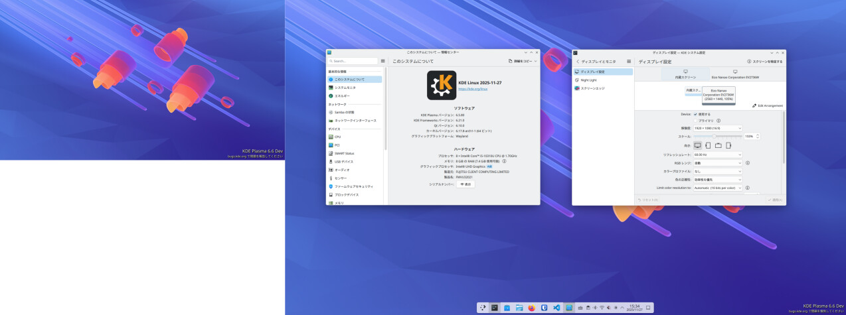Click the https://kde.org/linux link

click(x=473, y=88)
